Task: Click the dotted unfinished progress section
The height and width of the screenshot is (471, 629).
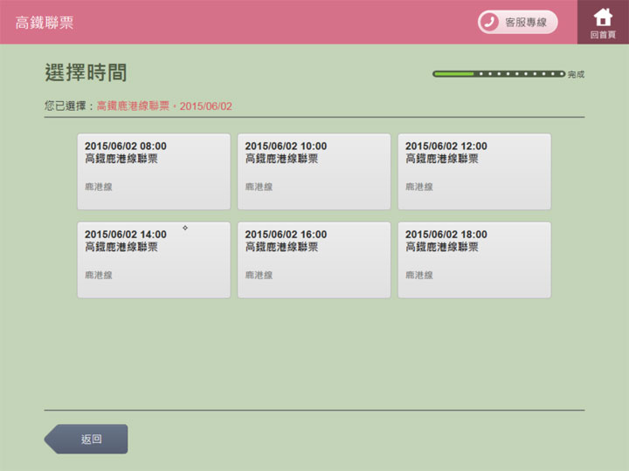Action: pyautogui.click(x=521, y=74)
